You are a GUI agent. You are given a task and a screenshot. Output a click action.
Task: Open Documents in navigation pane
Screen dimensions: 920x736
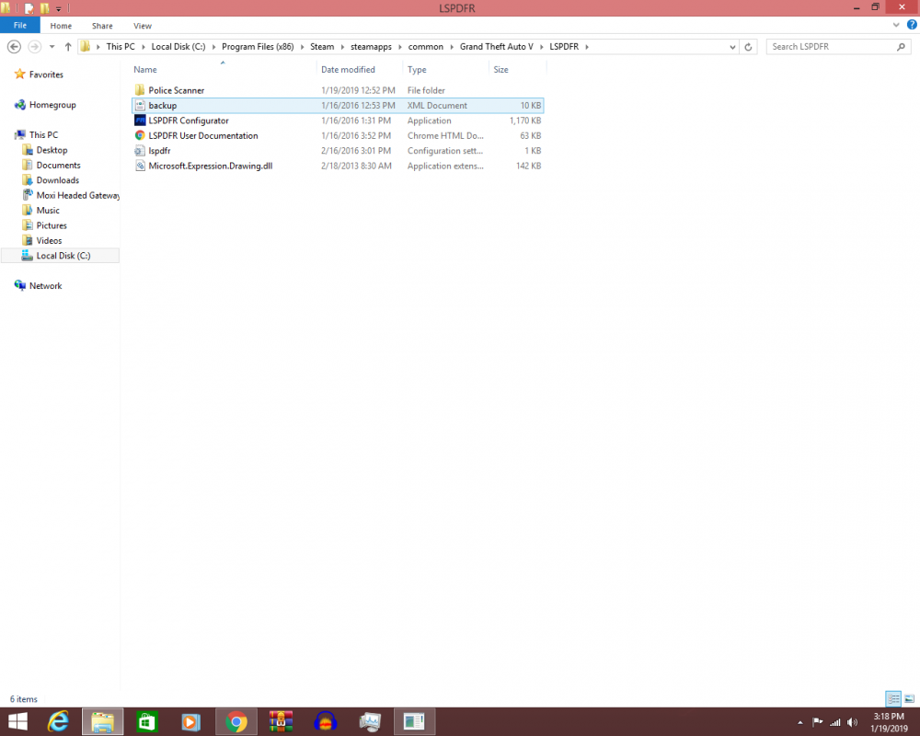point(58,166)
